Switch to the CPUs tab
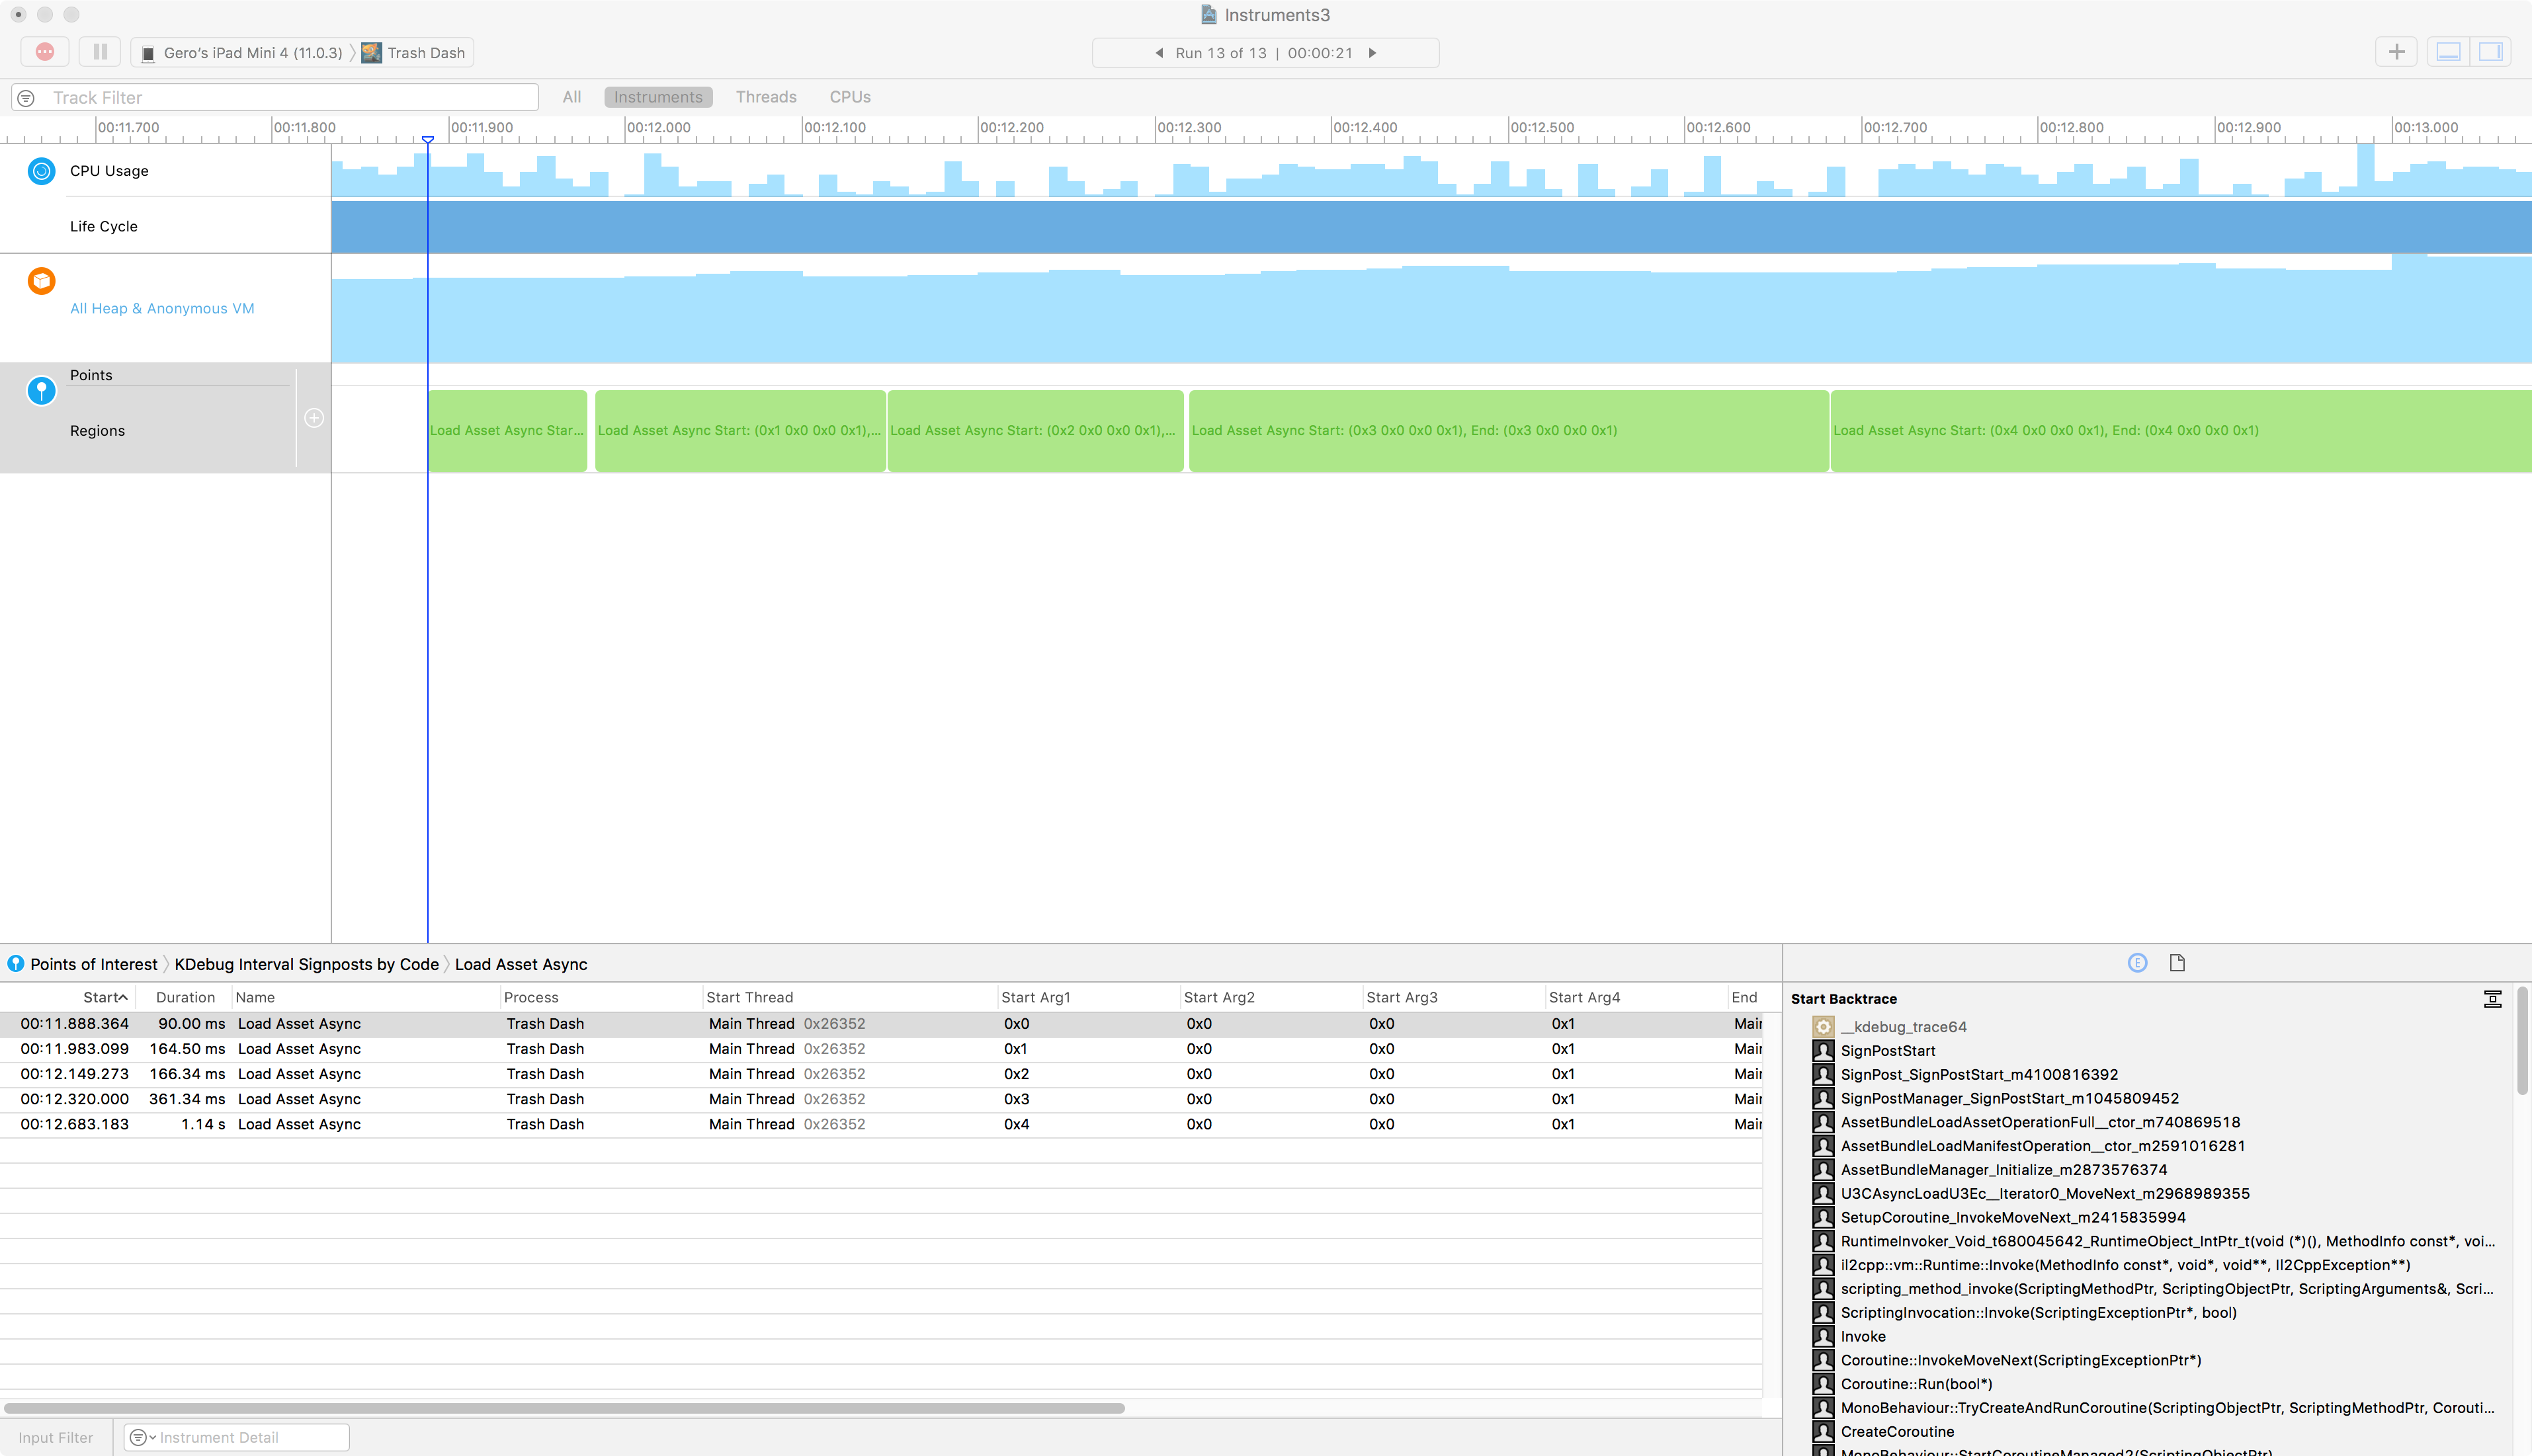2532x1456 pixels. tap(849, 97)
